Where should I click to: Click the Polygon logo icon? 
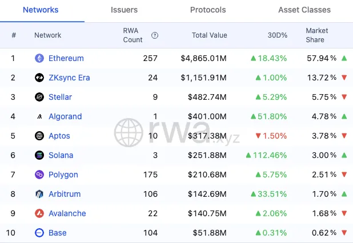point(39,175)
